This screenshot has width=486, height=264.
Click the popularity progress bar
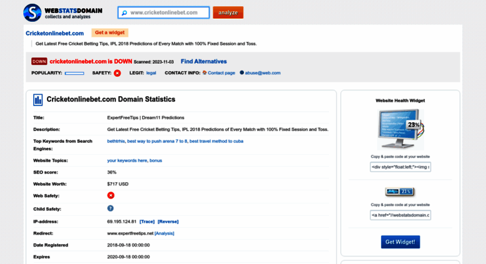point(74,73)
